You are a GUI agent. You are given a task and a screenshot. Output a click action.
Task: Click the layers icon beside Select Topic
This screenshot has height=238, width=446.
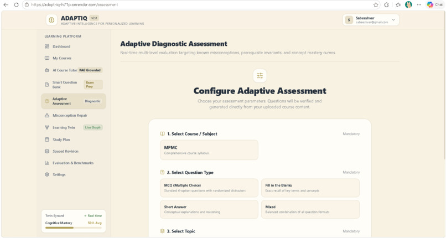(x=163, y=231)
